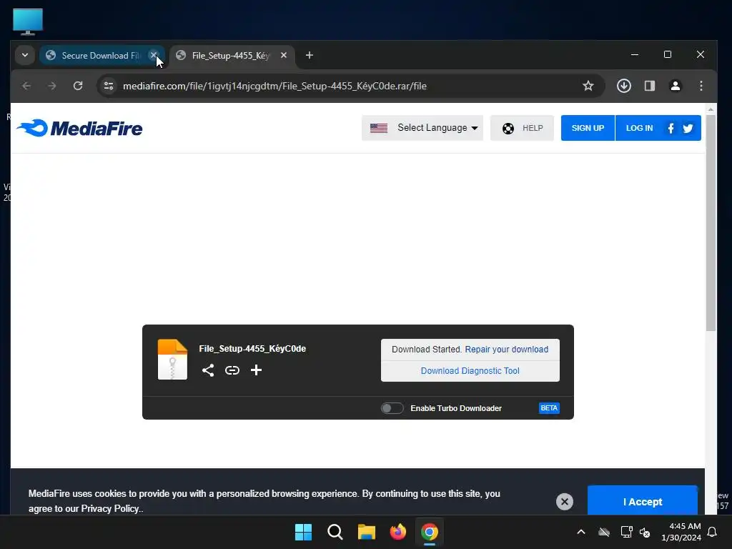Image resolution: width=732 pixels, height=549 pixels.
Task: Click the HELP button
Action: point(522,128)
